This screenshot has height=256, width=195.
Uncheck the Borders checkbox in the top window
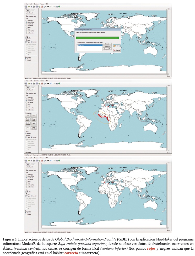click(x=26, y=38)
